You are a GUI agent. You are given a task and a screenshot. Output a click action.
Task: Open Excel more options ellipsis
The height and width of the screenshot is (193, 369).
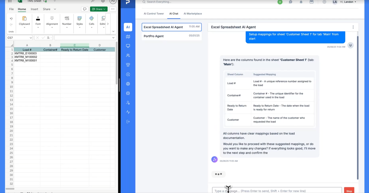pos(113,9)
